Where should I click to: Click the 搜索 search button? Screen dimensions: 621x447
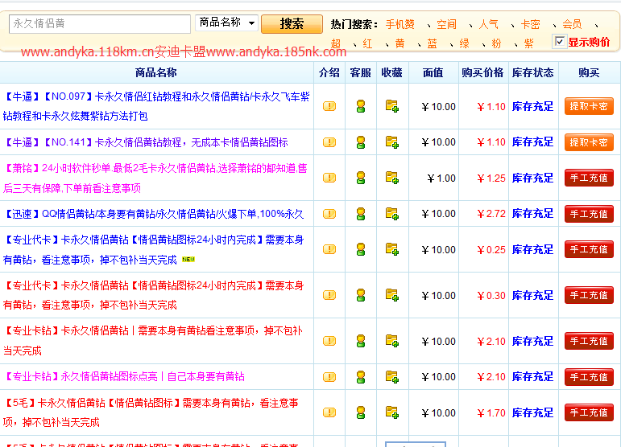[292, 23]
